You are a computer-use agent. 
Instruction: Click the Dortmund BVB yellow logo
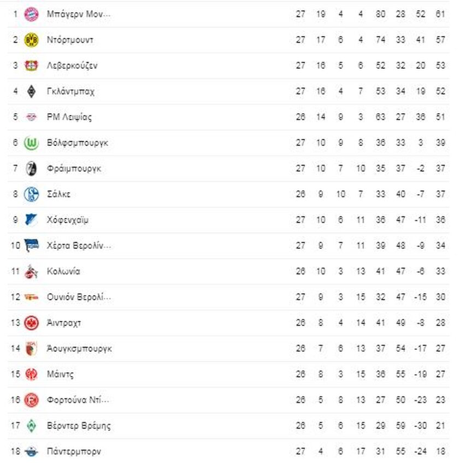[x=31, y=40]
